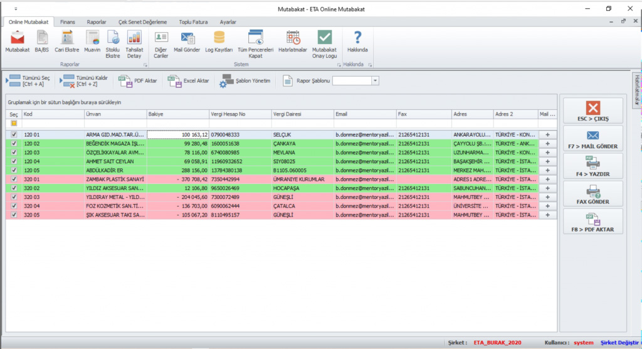
Task: Toggle checkbox for BEĞENDİK MAGAZA row
Action: (14, 144)
